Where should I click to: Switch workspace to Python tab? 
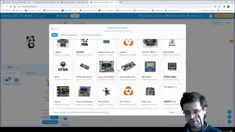pos(228,23)
